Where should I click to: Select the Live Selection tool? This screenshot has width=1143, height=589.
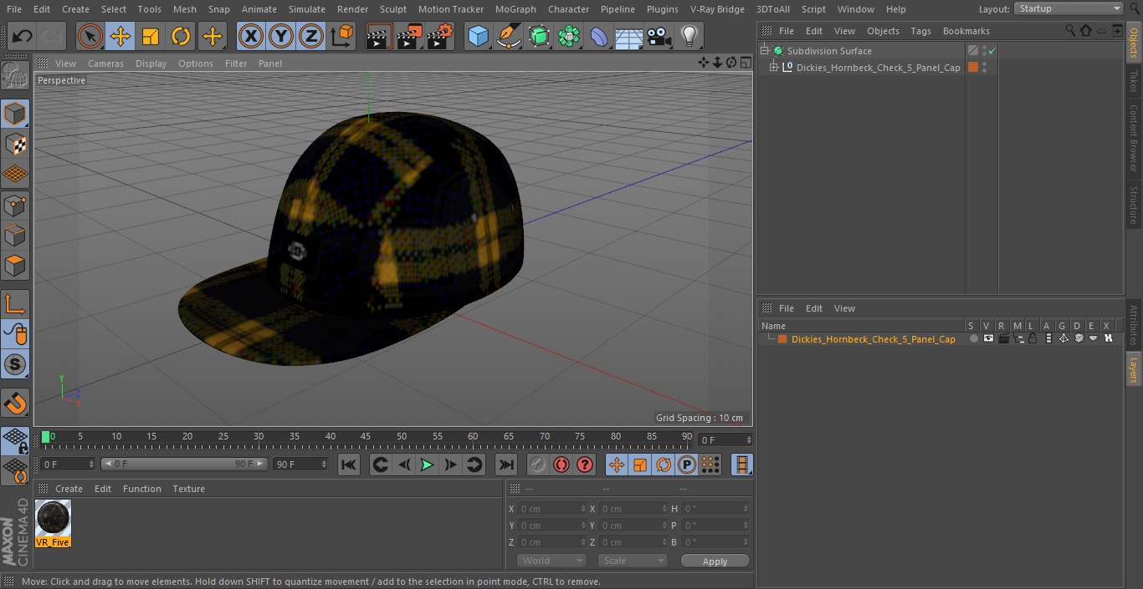point(90,37)
